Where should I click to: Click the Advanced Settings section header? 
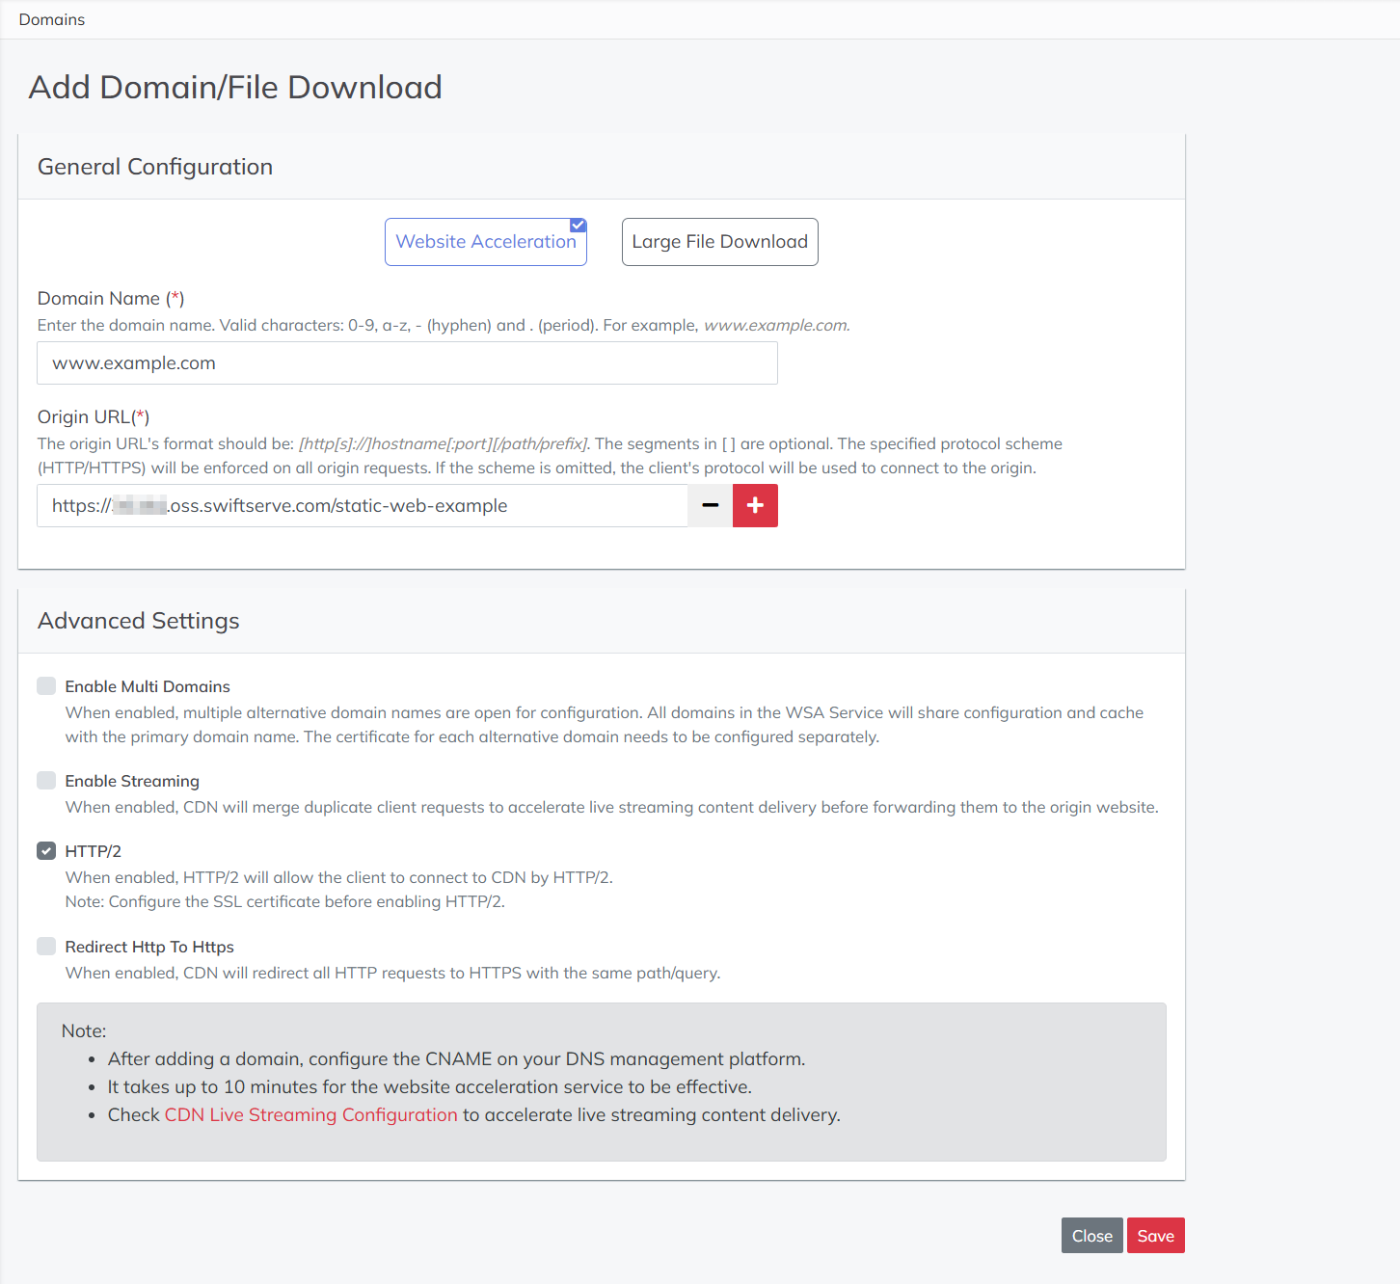click(x=138, y=620)
